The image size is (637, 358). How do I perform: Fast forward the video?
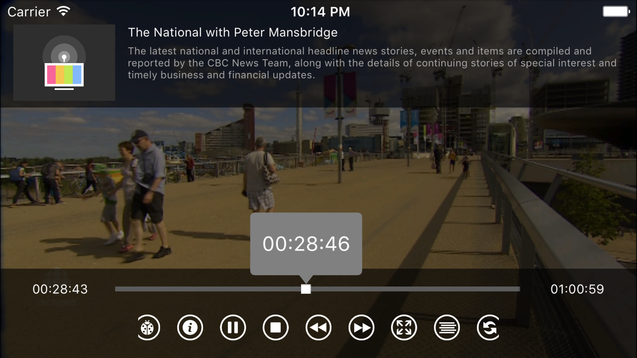(361, 327)
